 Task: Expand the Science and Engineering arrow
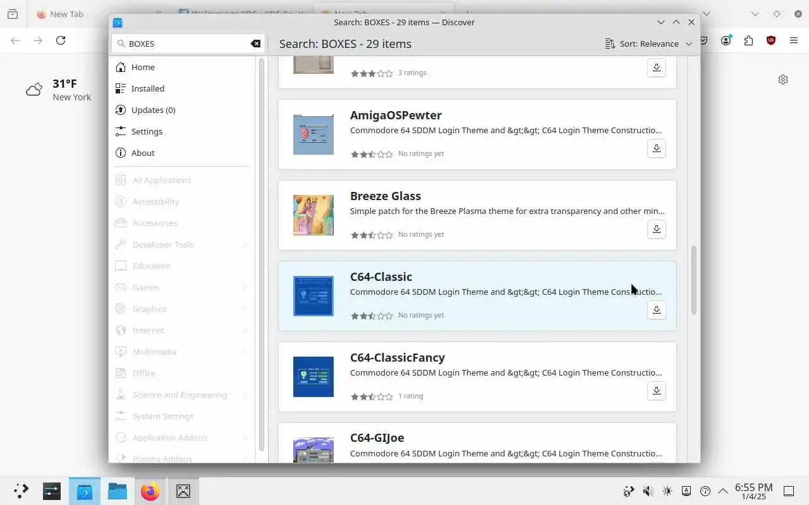coord(245,395)
